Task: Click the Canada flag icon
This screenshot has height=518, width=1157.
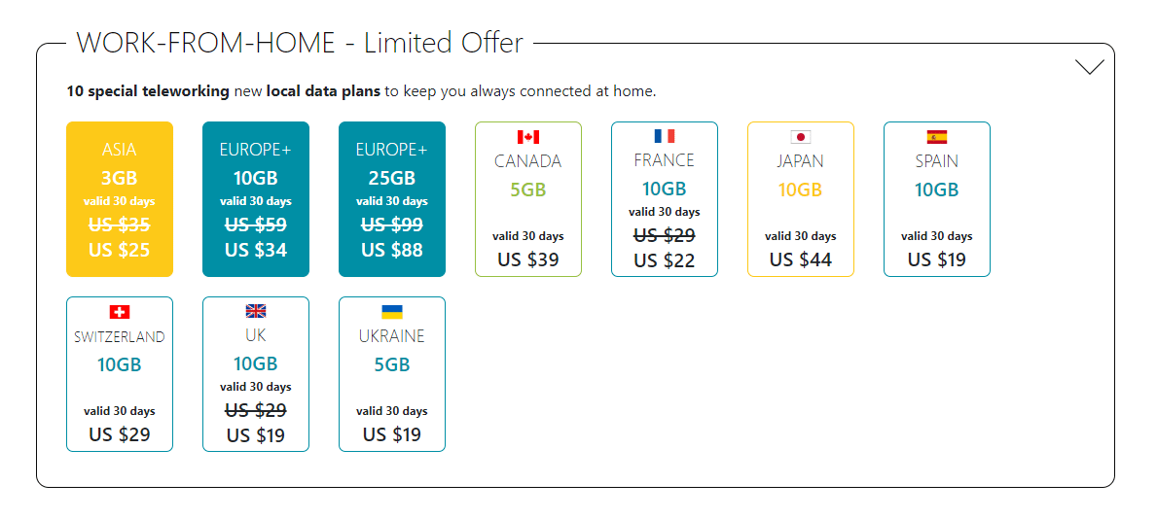Action: [x=528, y=137]
